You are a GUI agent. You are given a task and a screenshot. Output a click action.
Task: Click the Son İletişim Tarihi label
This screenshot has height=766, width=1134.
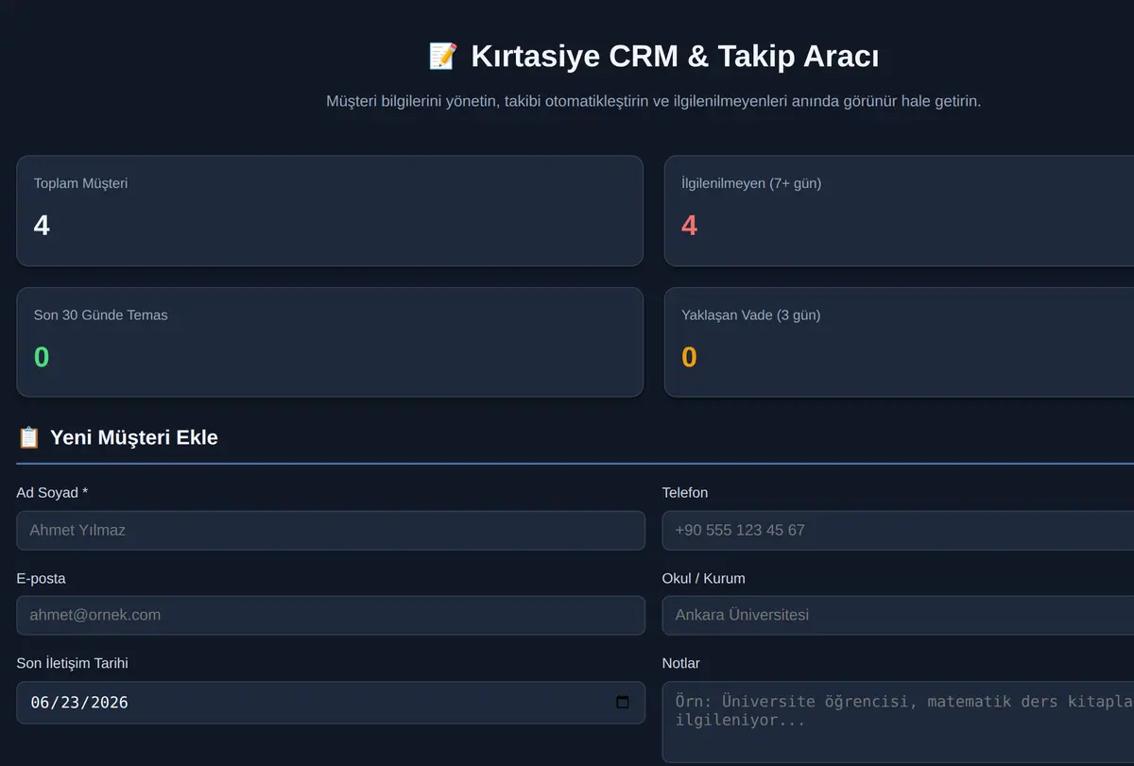(x=72, y=664)
